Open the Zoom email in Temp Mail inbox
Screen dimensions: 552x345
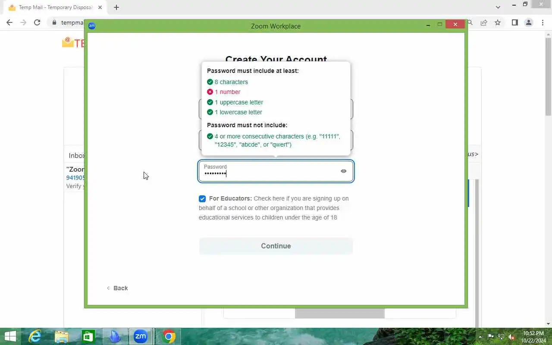75,178
